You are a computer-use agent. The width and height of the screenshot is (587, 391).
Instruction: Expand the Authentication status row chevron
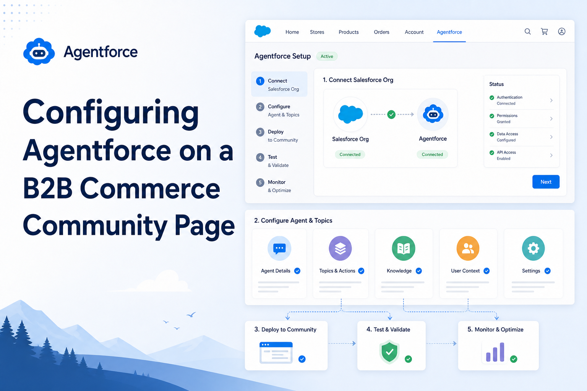[x=551, y=100]
